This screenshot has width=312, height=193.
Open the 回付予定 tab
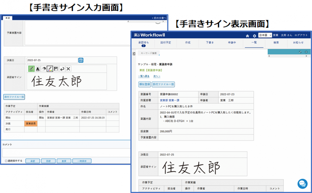[166, 43]
